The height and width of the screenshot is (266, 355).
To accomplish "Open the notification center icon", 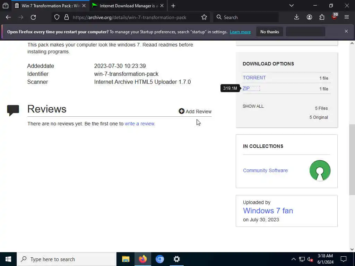I will click(344, 259).
